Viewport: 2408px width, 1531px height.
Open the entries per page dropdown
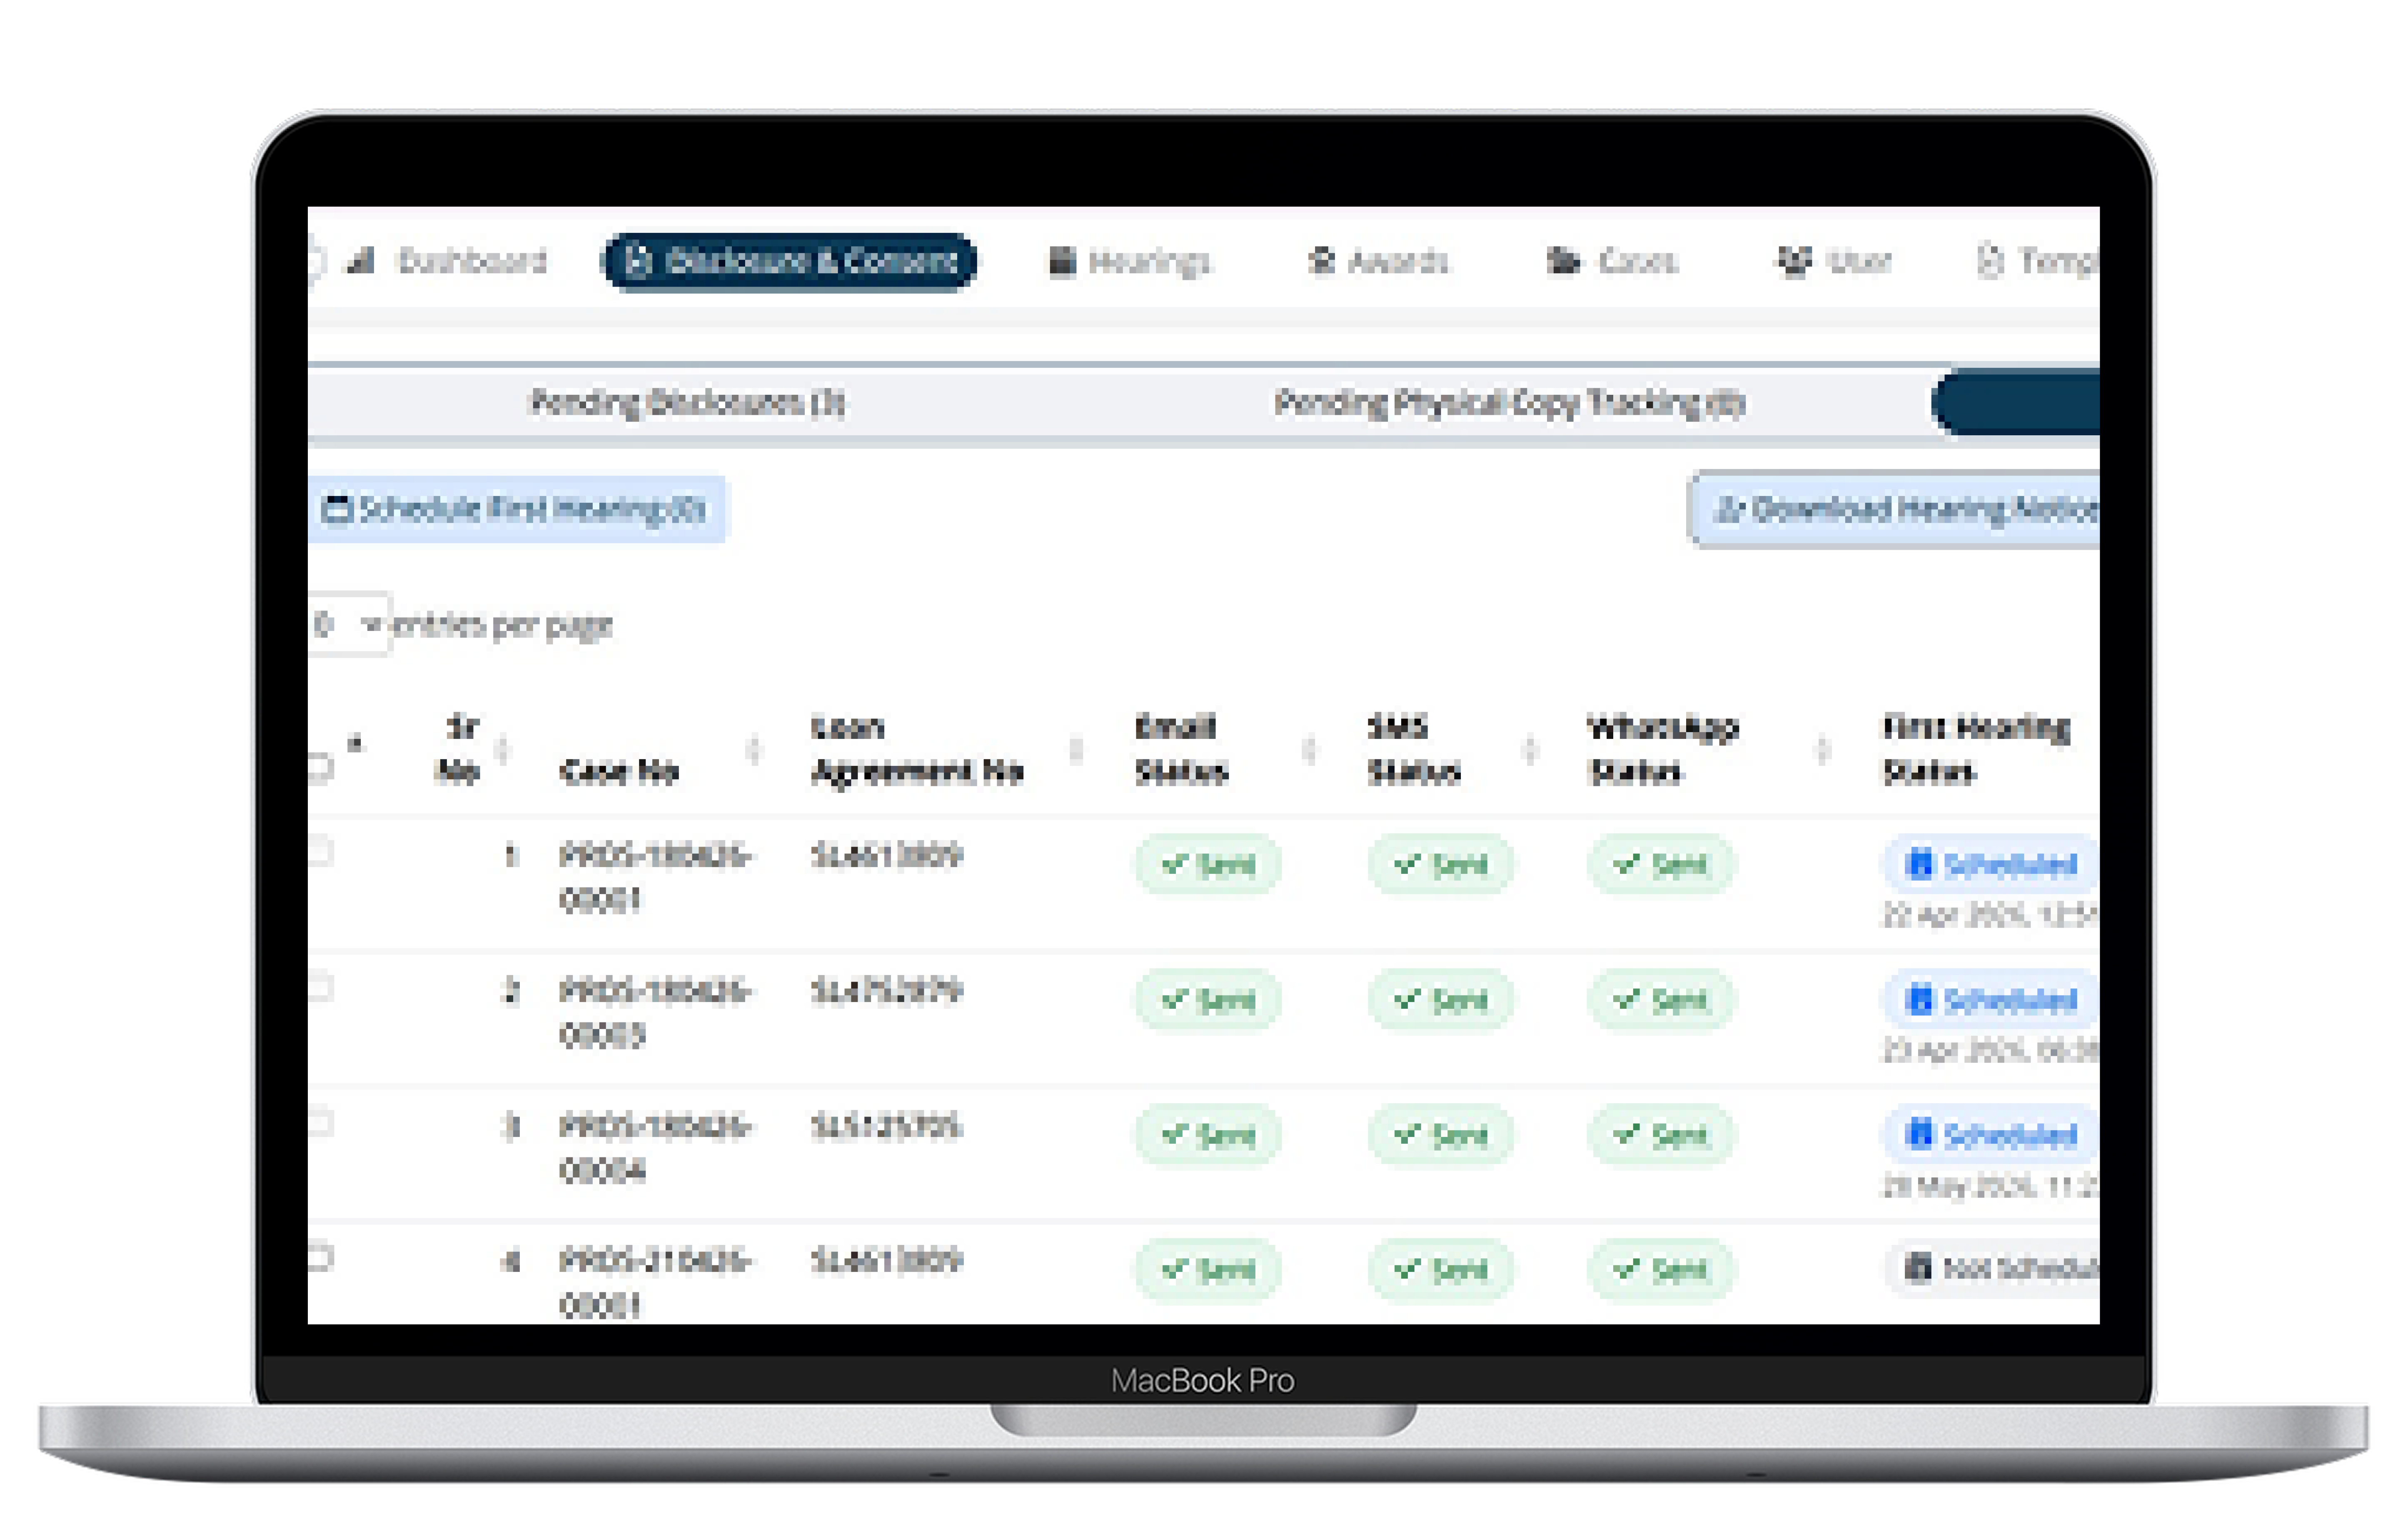point(349,625)
